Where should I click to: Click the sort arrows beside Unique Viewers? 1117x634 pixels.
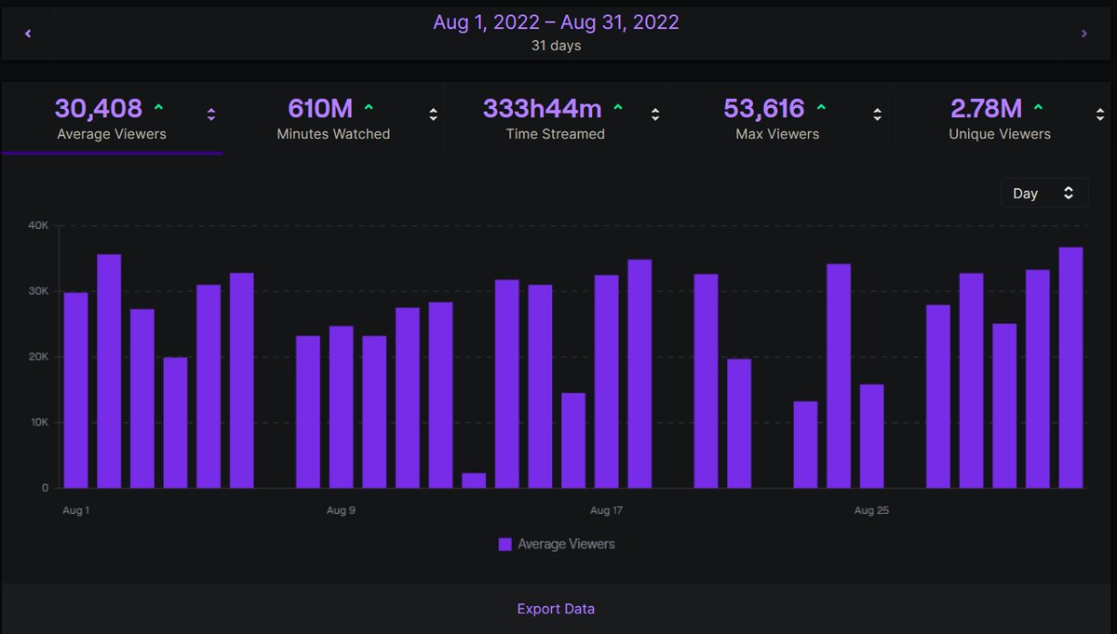point(1099,114)
